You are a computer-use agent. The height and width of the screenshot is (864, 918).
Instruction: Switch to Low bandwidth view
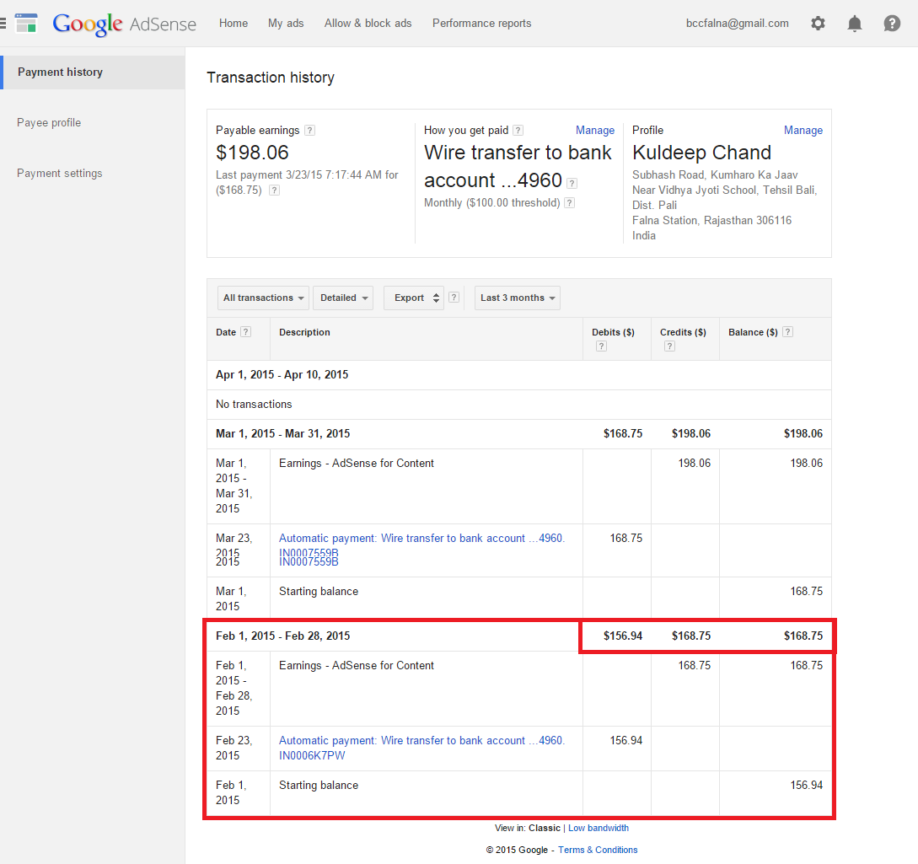pyautogui.click(x=599, y=829)
